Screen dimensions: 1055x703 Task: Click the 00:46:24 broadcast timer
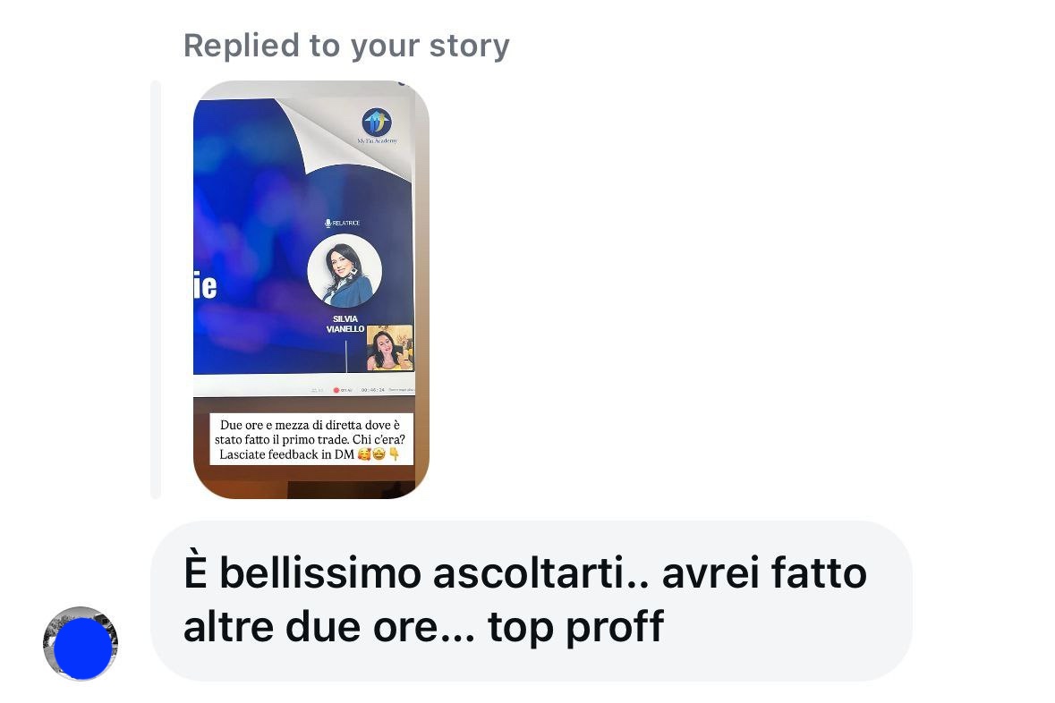point(373,390)
